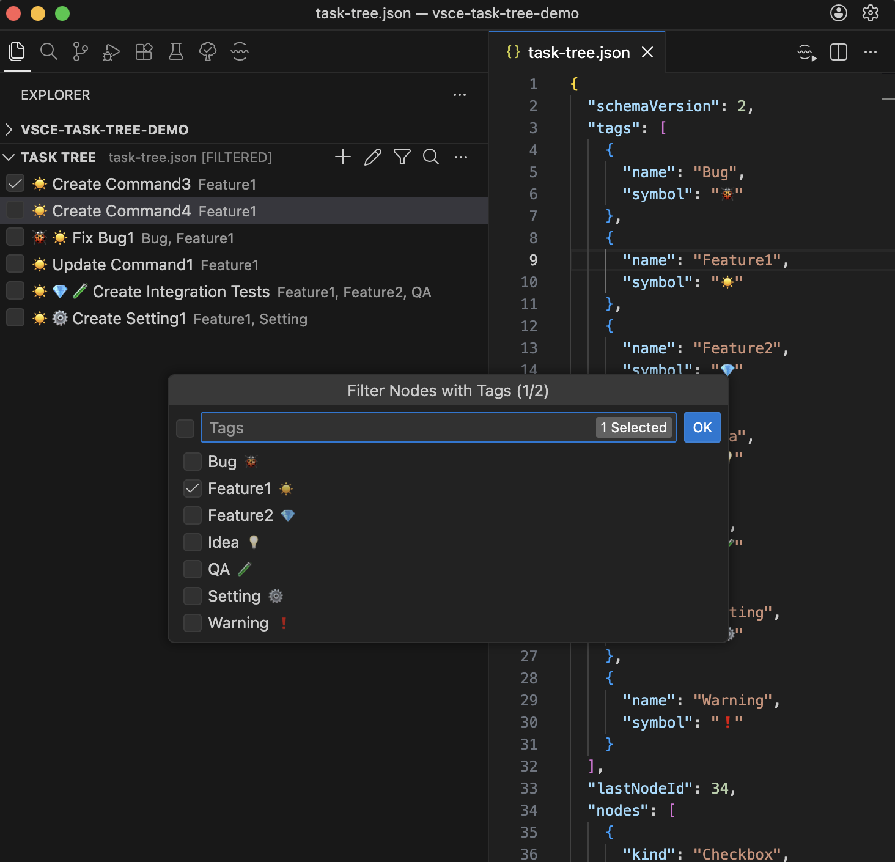Expand the VSCE-TASK-TREE-DEMO folder
Viewport: 895px width, 862px height.
[9, 130]
